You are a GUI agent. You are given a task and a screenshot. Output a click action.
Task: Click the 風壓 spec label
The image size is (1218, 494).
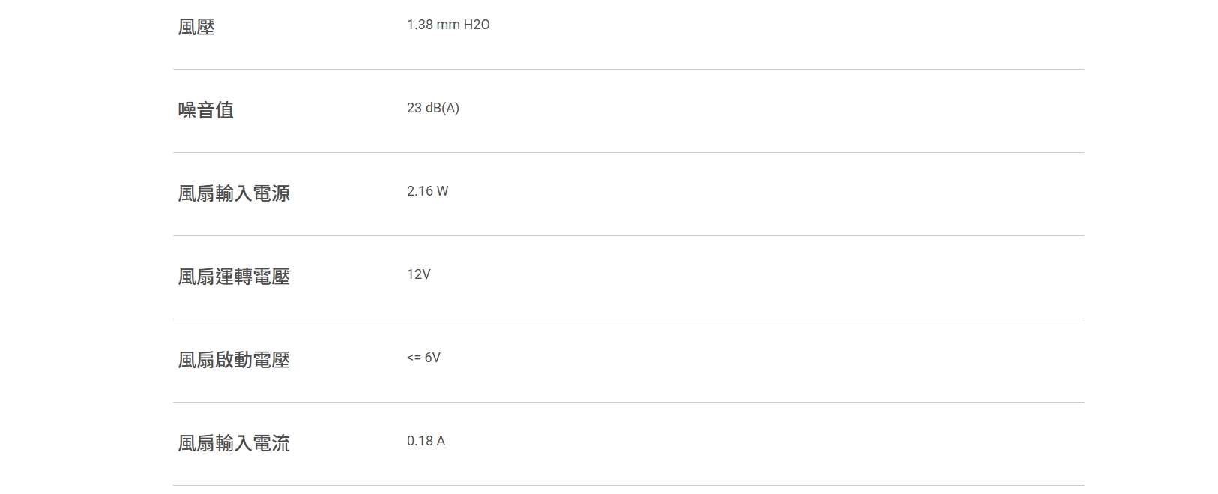[x=196, y=27]
